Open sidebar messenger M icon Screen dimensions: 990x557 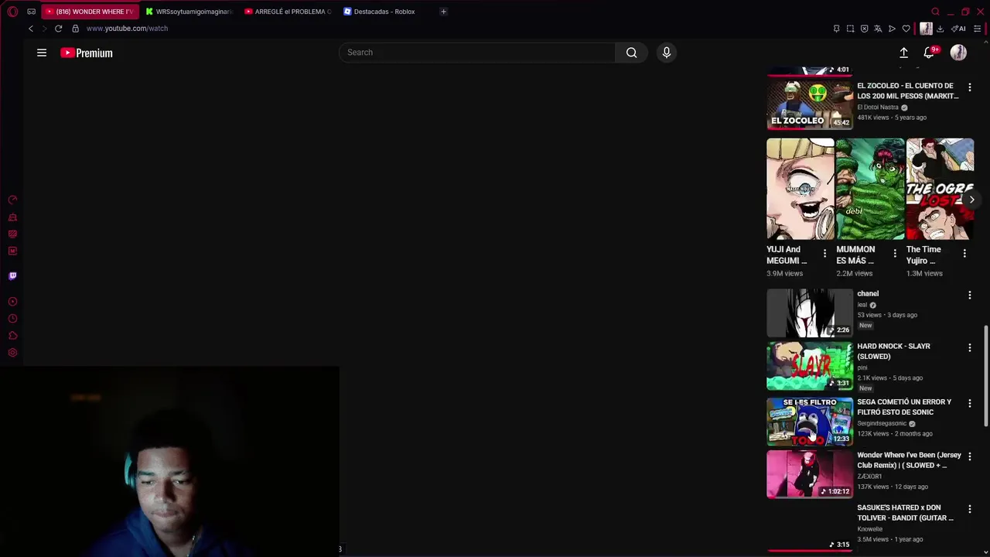12,251
